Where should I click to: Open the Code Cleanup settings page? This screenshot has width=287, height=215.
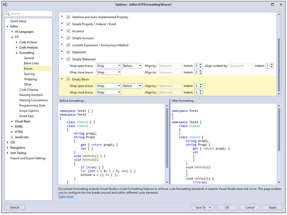tap(29, 90)
